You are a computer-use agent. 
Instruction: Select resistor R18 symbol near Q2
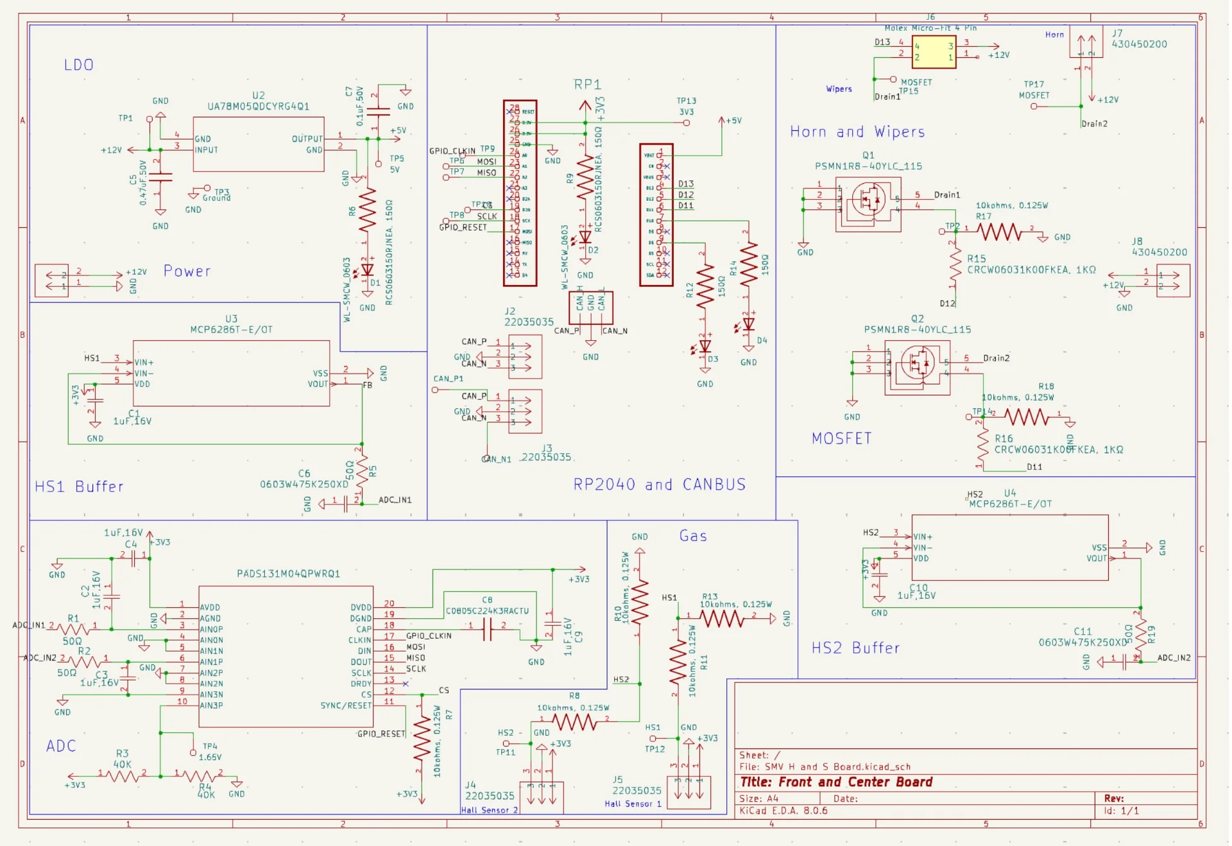(1027, 417)
